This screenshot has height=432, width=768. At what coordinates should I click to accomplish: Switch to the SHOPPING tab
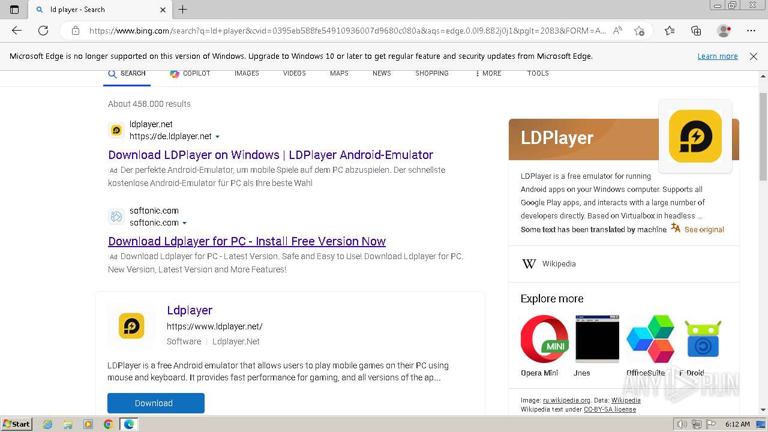tap(432, 73)
